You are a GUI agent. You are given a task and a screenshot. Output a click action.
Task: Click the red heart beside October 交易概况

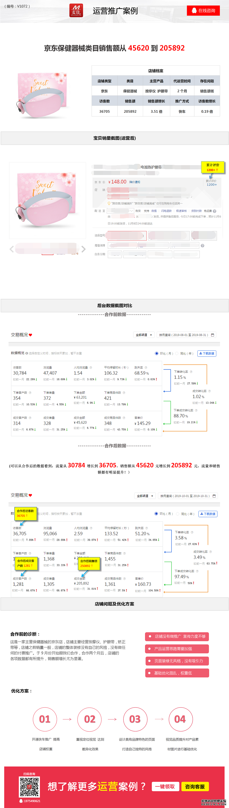click(31, 495)
